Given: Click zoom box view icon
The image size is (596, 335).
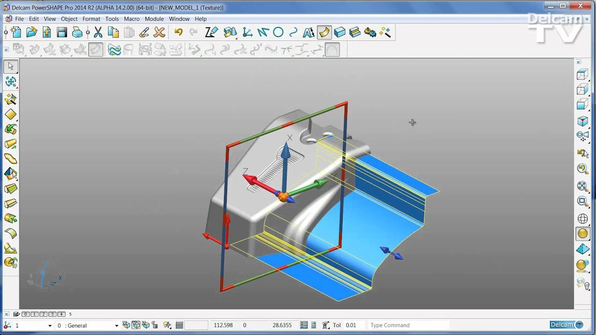Looking at the screenshot, I should 582,201.
